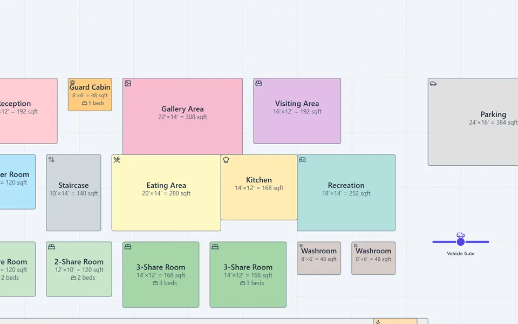The image size is (518, 324).
Task: Click the small bed icon beside "1 beds"
Action: click(84, 103)
